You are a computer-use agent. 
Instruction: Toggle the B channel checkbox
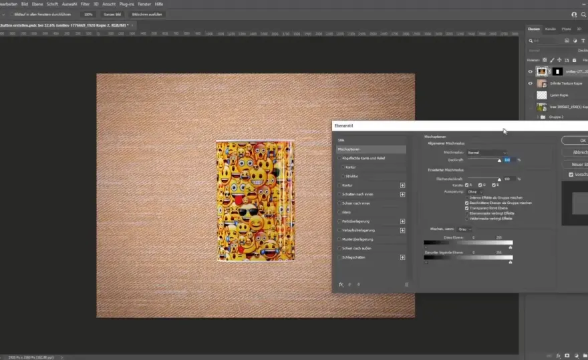pyautogui.click(x=494, y=185)
